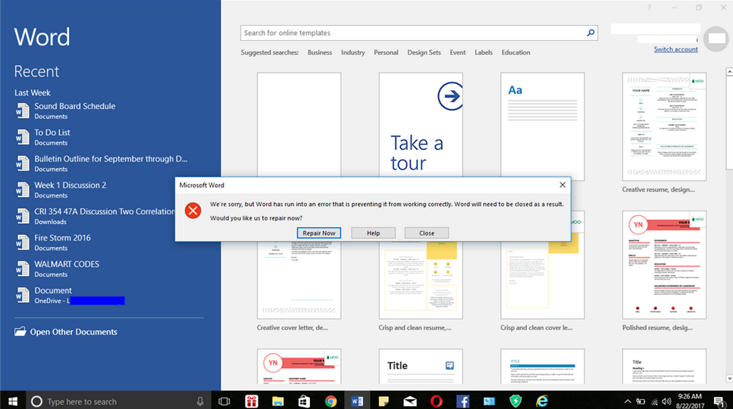Launch Internet Explorer from taskbar

tap(542, 401)
